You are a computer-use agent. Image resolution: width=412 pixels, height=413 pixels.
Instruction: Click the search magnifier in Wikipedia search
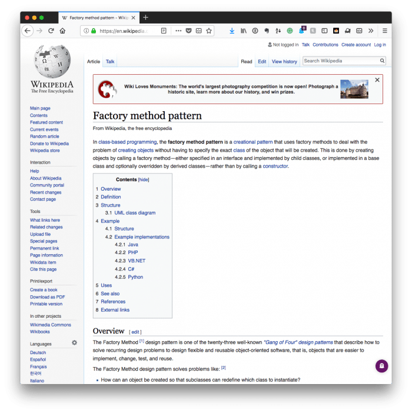tap(382, 61)
